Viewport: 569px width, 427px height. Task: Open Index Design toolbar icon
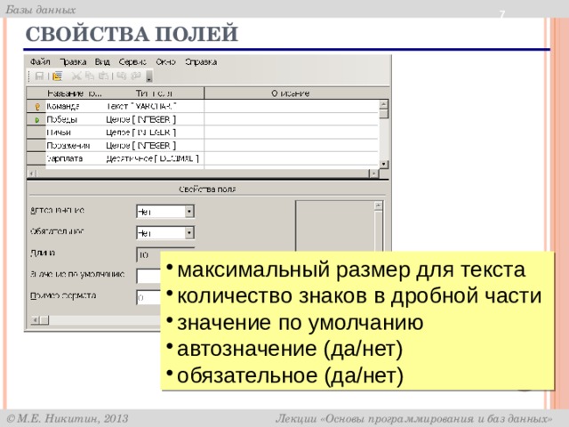click(57, 77)
